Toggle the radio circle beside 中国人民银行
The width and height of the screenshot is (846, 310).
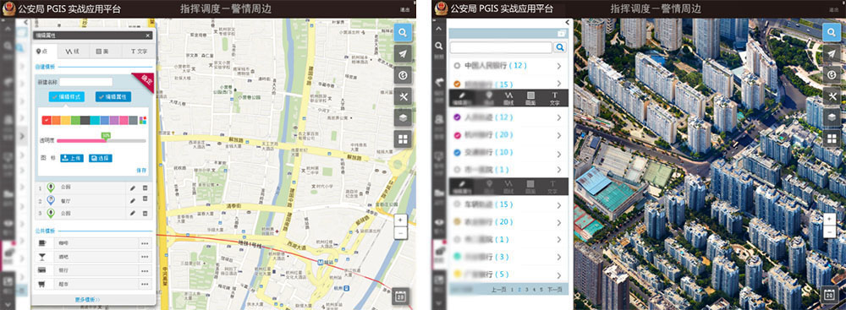point(457,65)
